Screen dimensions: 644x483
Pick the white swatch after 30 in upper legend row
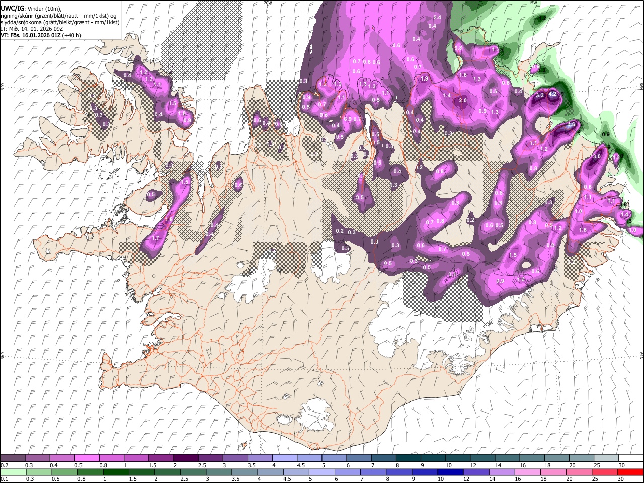tap(631, 458)
